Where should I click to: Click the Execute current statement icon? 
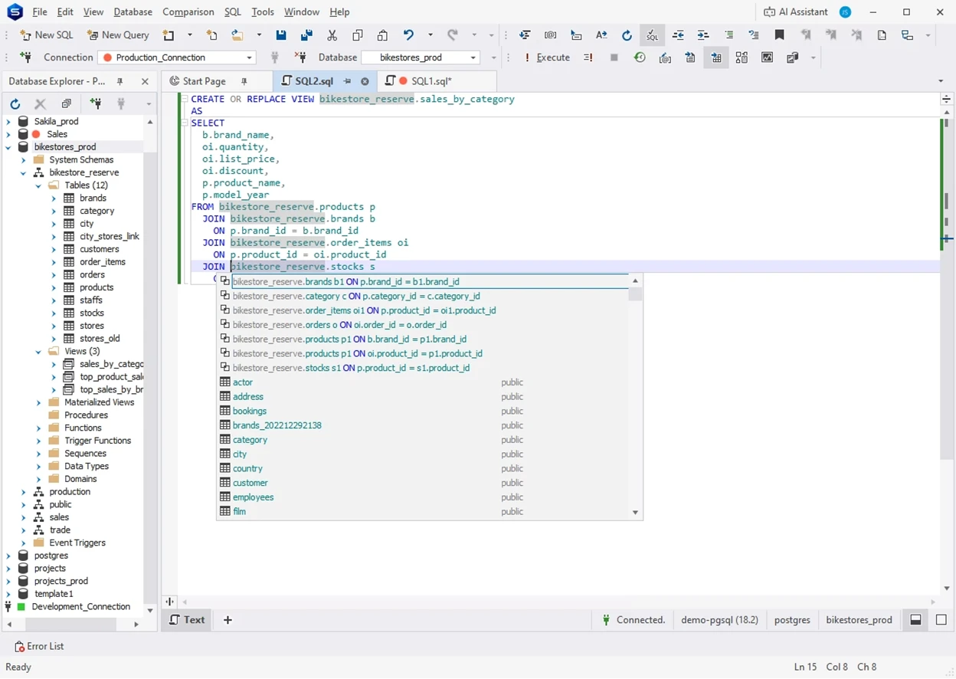[588, 57]
